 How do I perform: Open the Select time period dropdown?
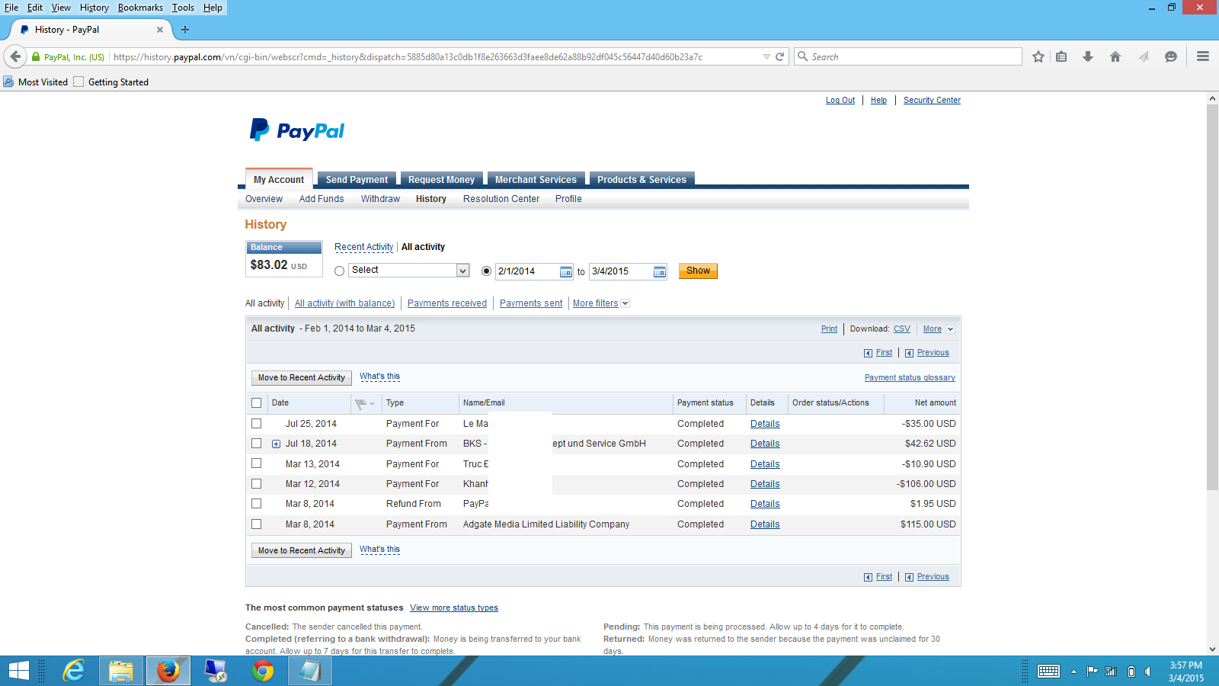click(x=409, y=271)
